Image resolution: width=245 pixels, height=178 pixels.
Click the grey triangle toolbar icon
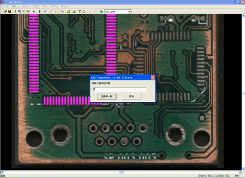coord(74,11)
